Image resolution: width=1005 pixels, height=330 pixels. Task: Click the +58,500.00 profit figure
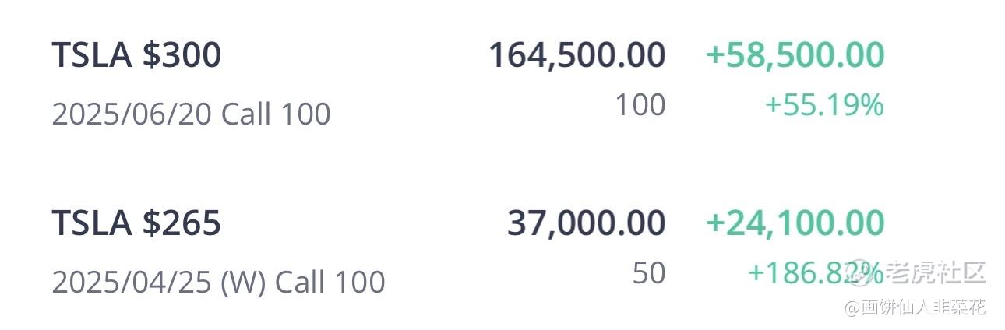click(x=795, y=55)
